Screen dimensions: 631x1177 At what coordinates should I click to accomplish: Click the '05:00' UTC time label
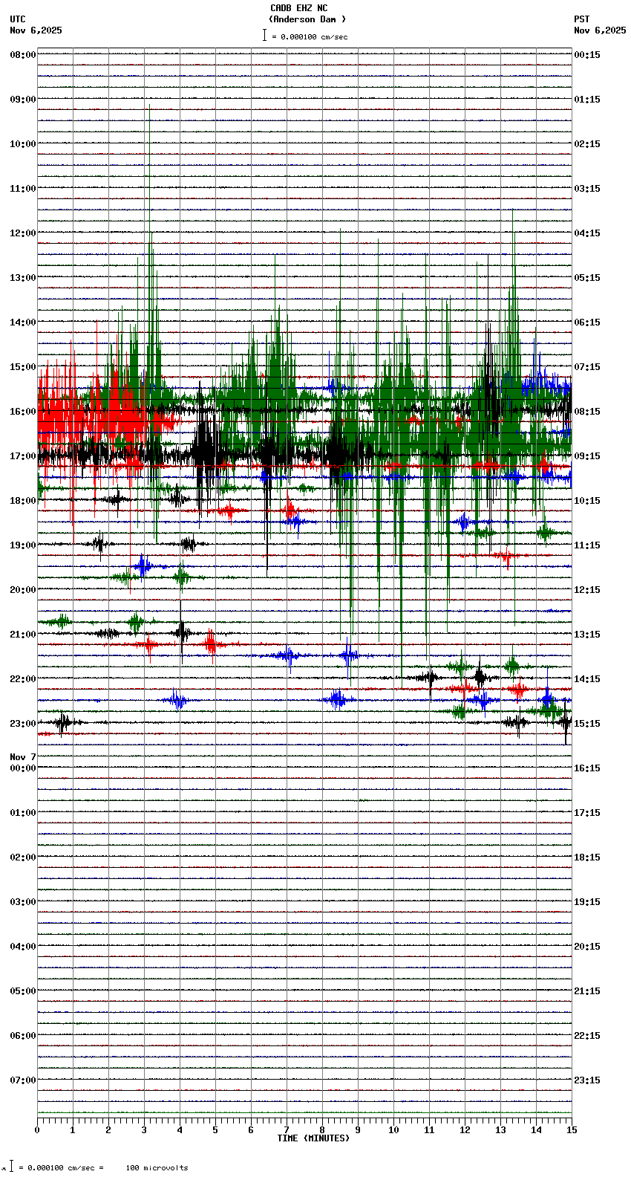pyautogui.click(x=23, y=991)
